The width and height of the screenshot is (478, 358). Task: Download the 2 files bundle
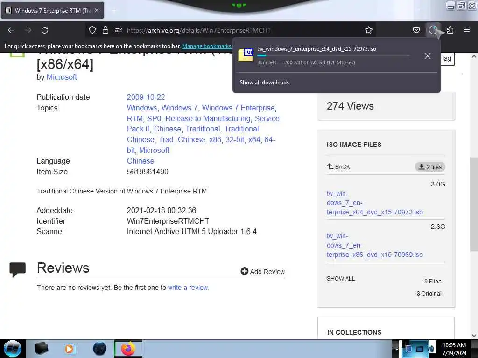point(430,167)
